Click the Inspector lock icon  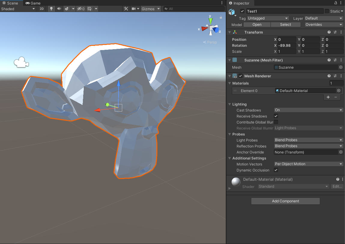pyautogui.click(x=336, y=3)
